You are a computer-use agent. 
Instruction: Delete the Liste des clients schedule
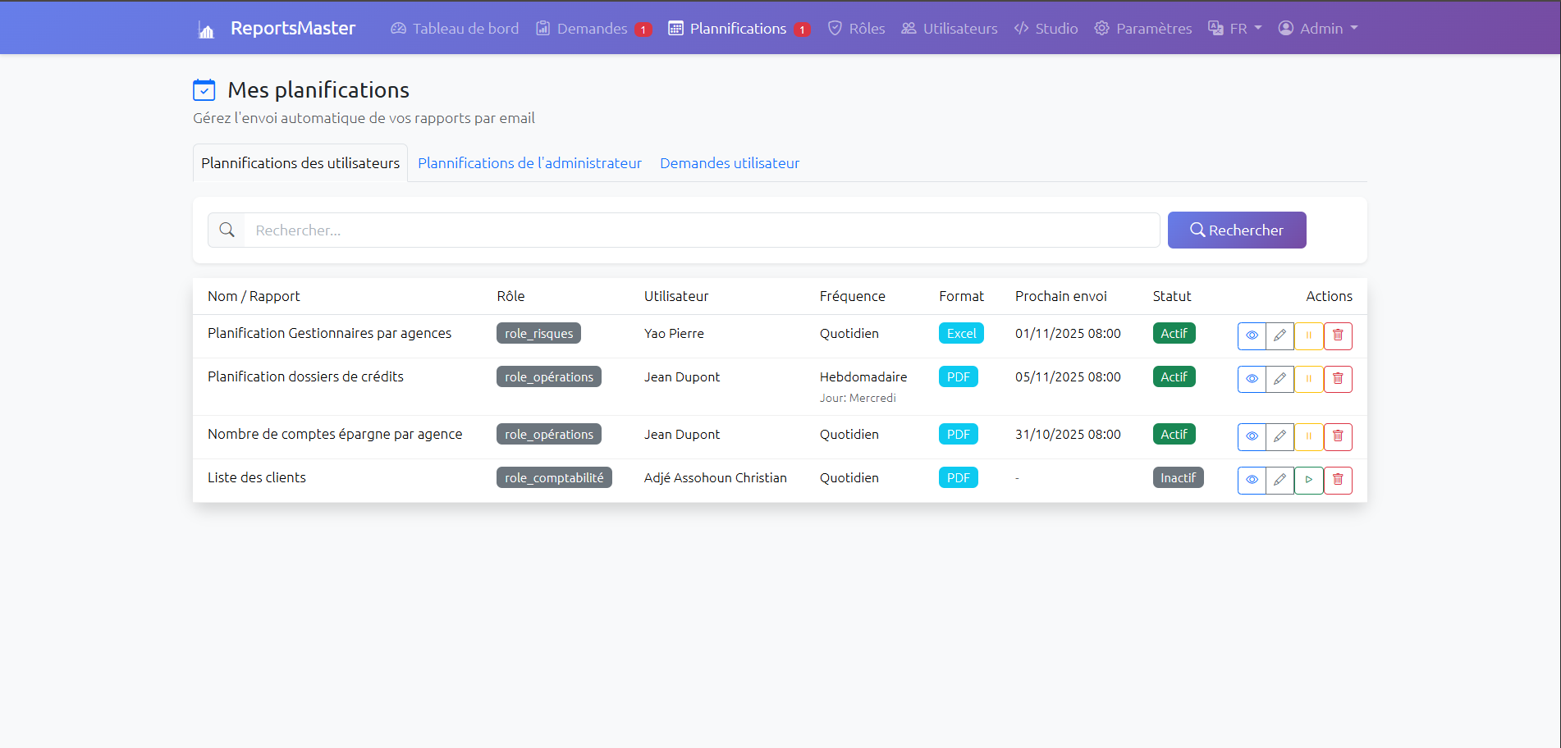click(x=1337, y=480)
